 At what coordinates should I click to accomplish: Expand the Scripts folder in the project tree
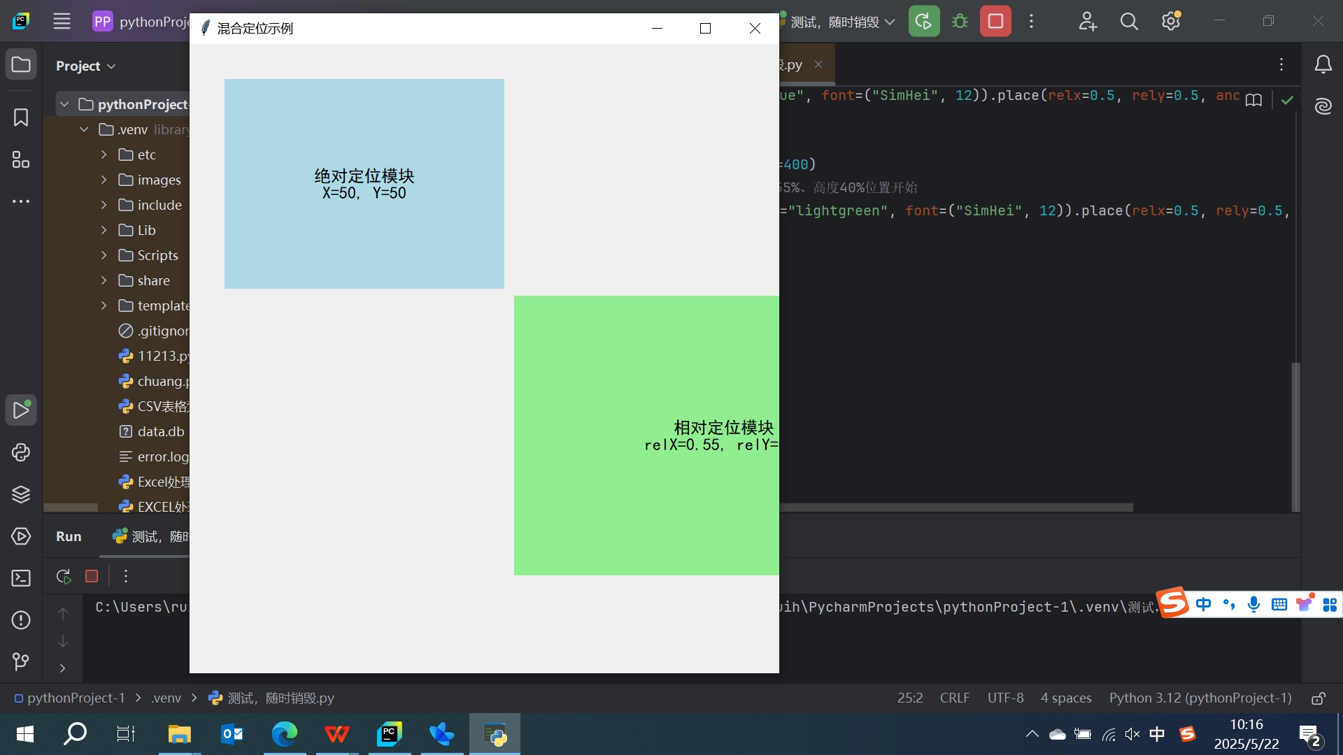104,255
